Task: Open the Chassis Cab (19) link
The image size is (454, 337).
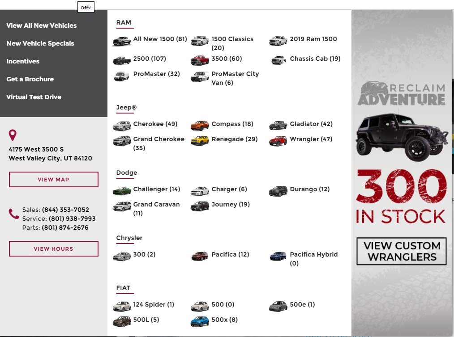Action: [315, 59]
